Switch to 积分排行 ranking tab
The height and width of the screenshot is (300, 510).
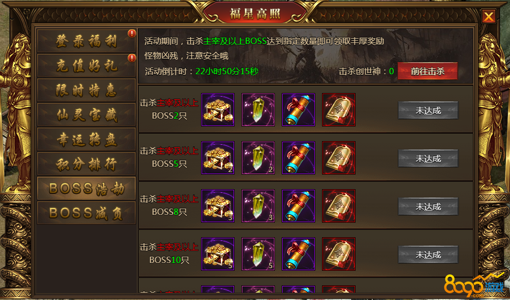coord(86,164)
